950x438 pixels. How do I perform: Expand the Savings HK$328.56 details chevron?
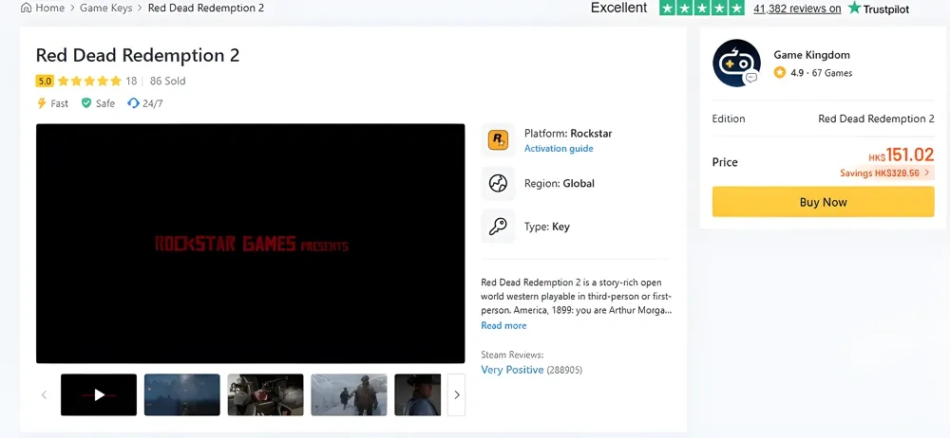click(x=927, y=173)
